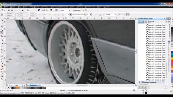This screenshot has width=173, height=97.
Task: Open the Инструменты menu
Action: [x=90, y=7]
